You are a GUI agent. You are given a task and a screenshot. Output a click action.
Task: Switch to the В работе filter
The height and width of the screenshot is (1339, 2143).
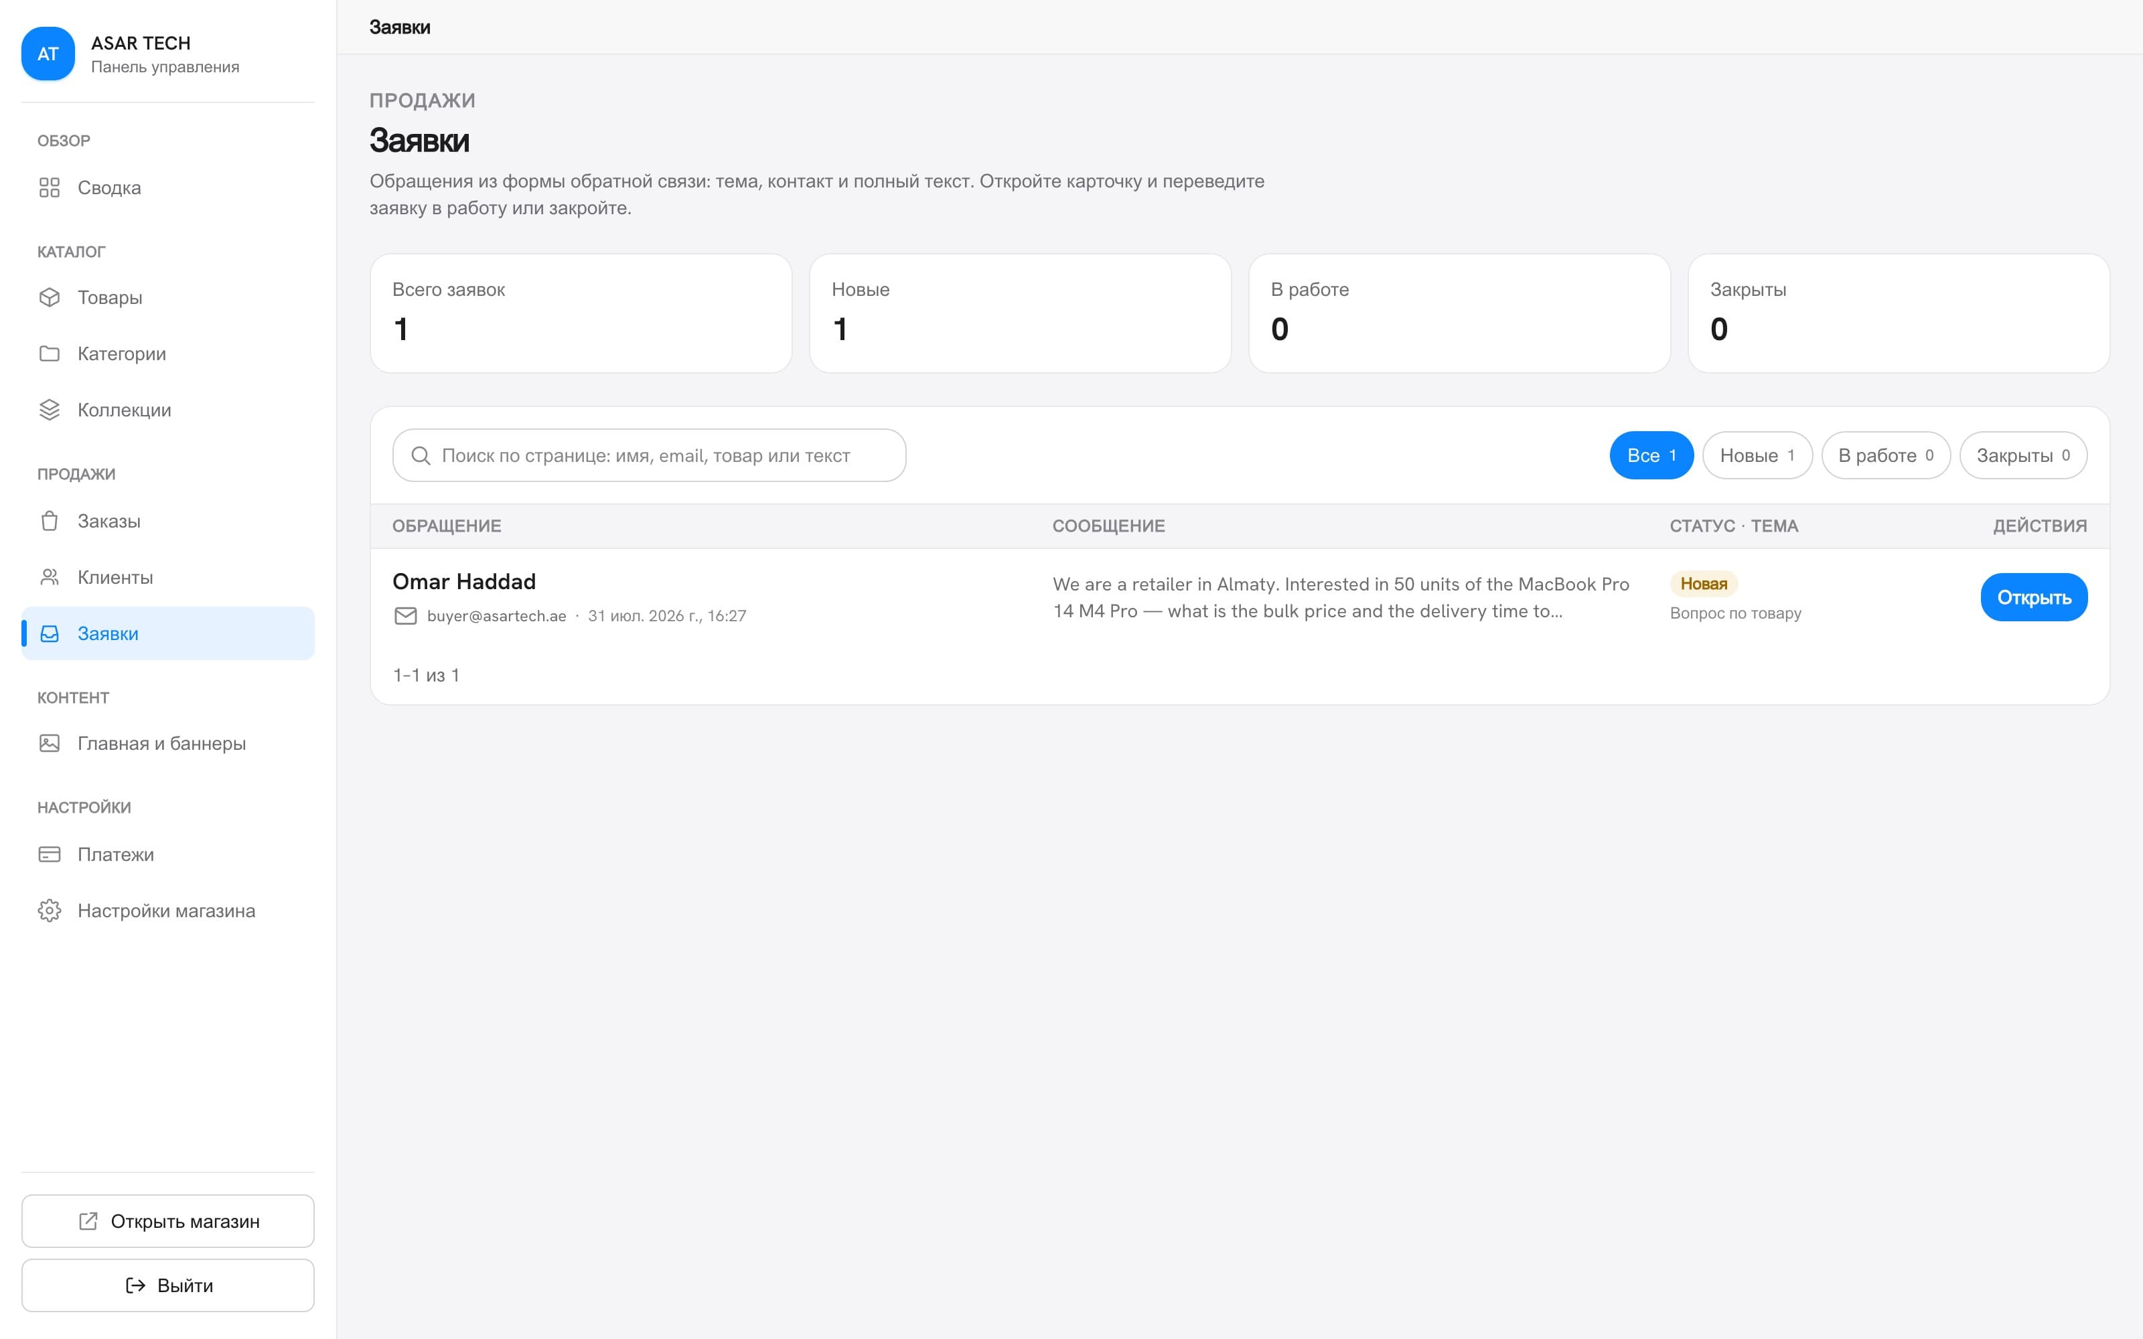[x=1885, y=455]
